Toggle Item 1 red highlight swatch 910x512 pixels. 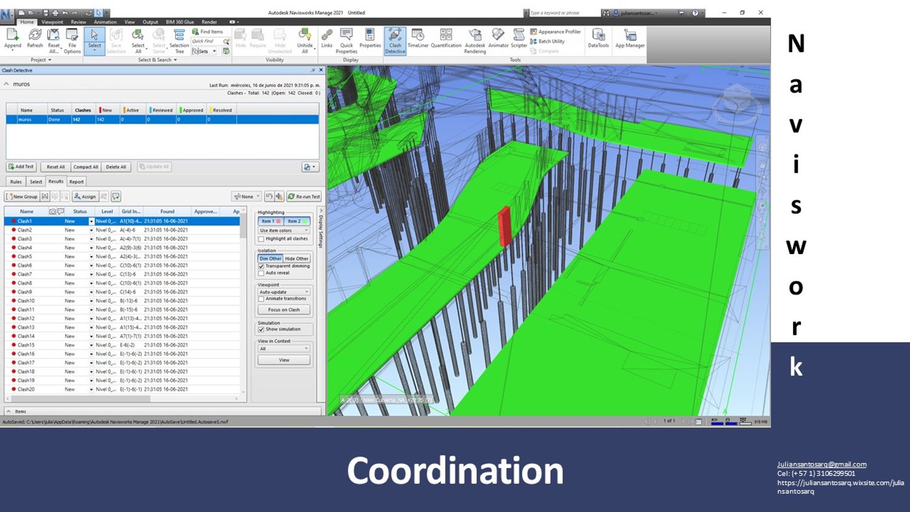(271, 221)
